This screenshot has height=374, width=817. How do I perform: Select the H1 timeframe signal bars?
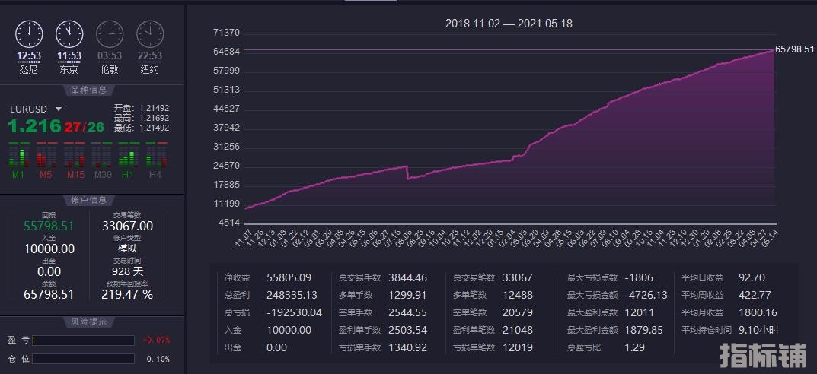(x=128, y=157)
